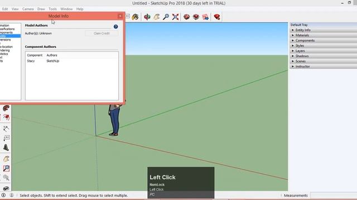
Task: Click the Send to LayOut icon
Action: pyautogui.click(x=205, y=17)
